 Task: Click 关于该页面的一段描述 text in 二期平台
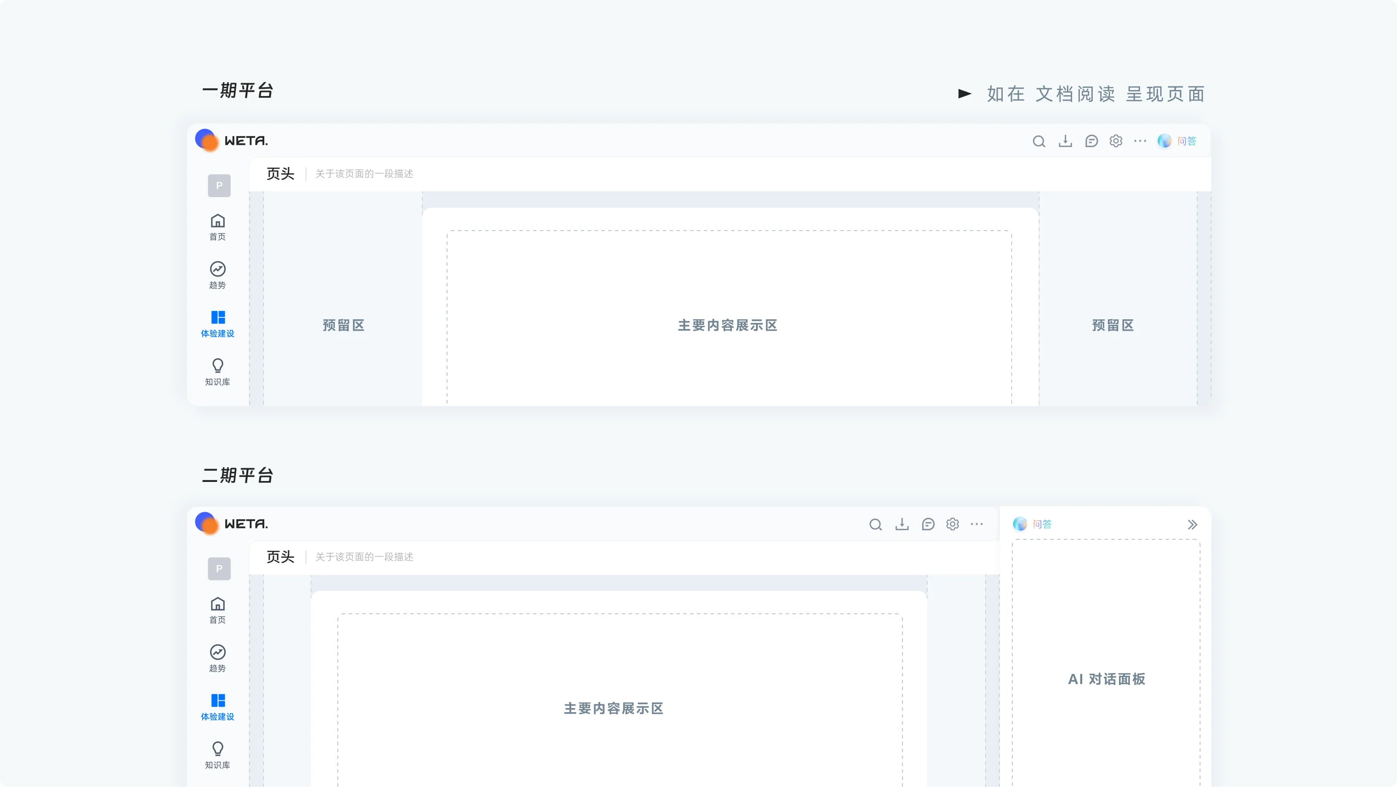click(364, 557)
